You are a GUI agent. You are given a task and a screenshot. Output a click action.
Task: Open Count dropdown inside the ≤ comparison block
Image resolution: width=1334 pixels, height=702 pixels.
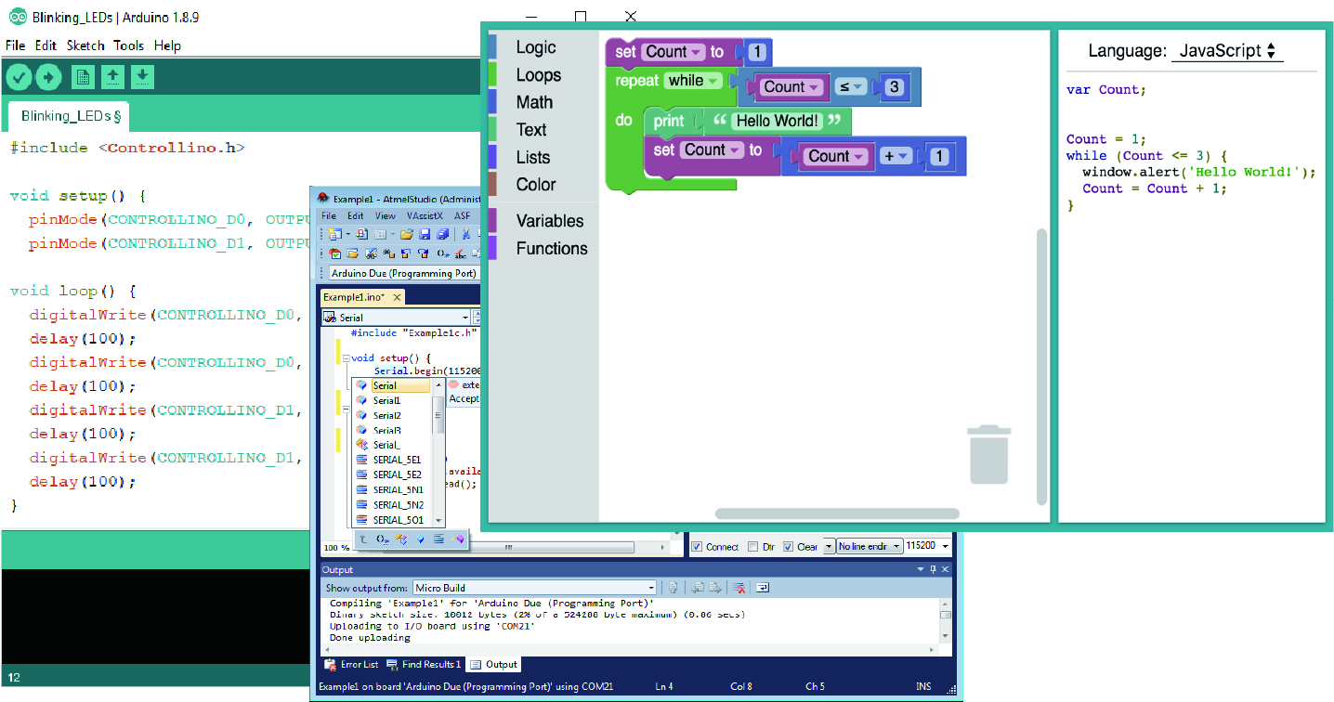(791, 87)
